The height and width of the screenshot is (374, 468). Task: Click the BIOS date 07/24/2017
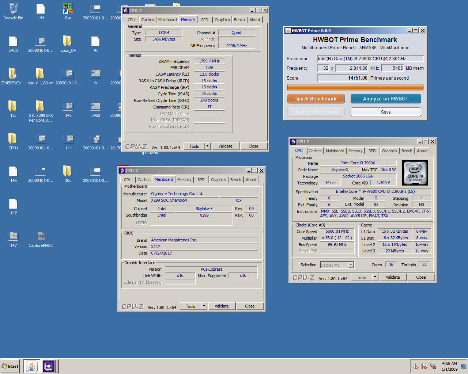(204, 253)
